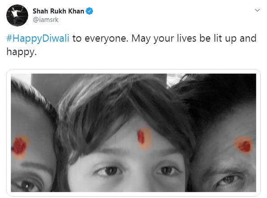Image resolution: width=267 pixels, height=198 pixels.
Task: Click the @iamsrk handle
Action: (45, 20)
